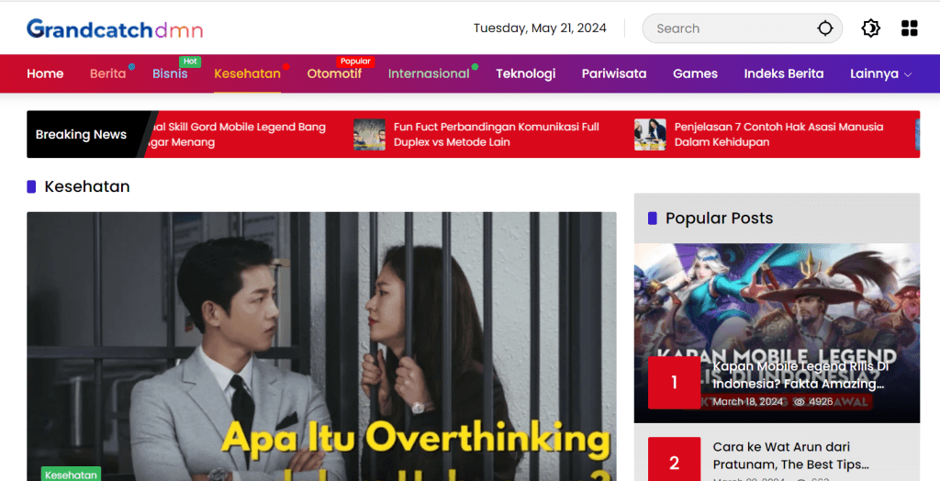Open the Teknologi menu item
The width and height of the screenshot is (940, 481).
526,73
